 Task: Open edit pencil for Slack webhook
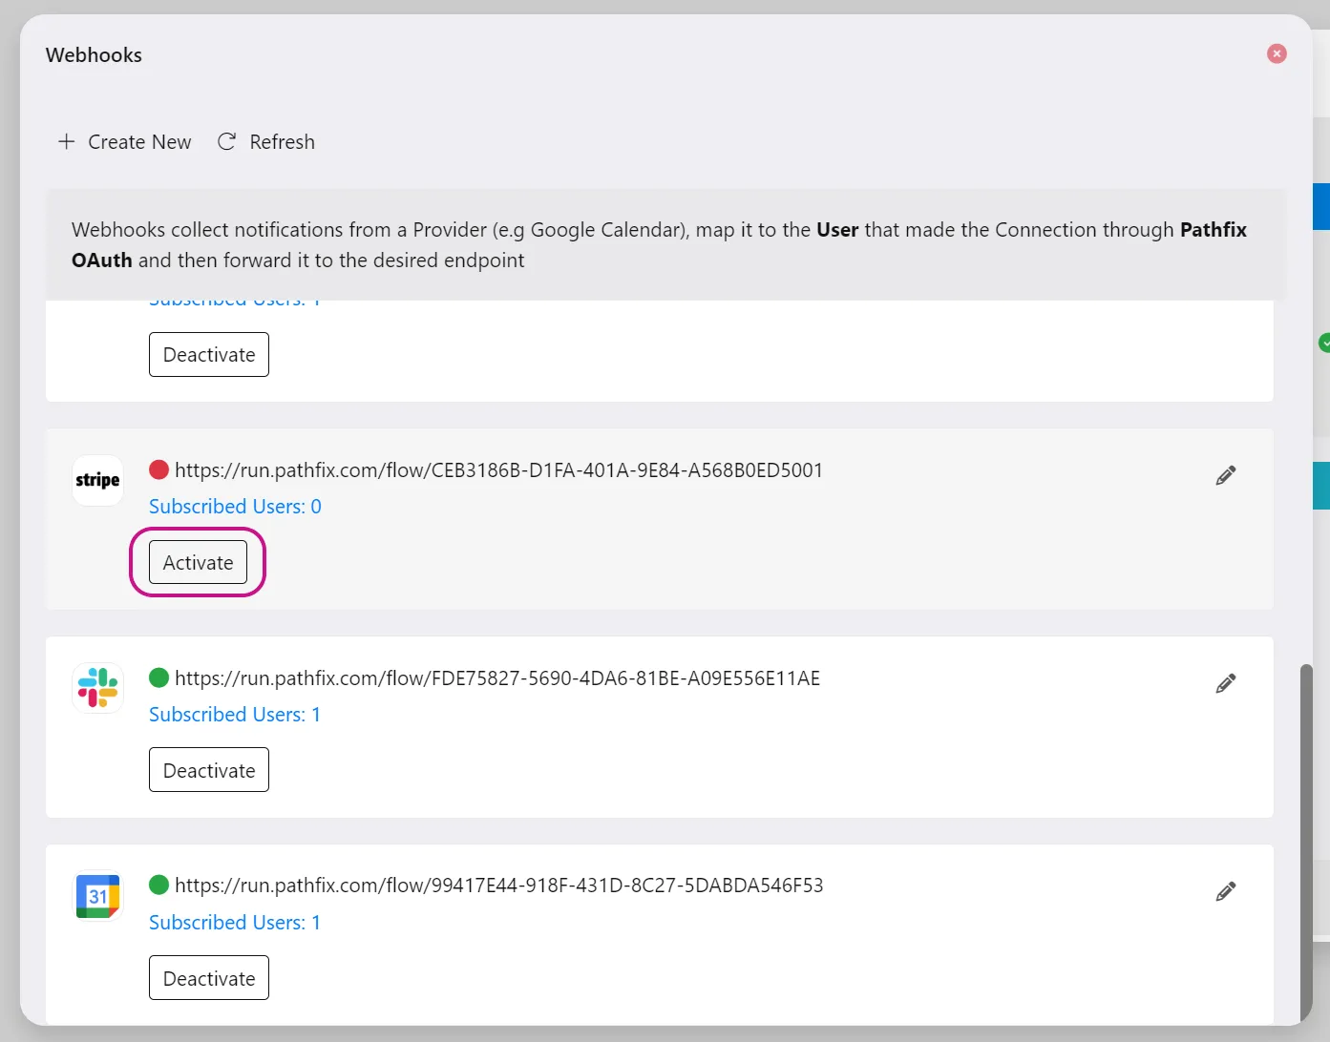point(1226,683)
